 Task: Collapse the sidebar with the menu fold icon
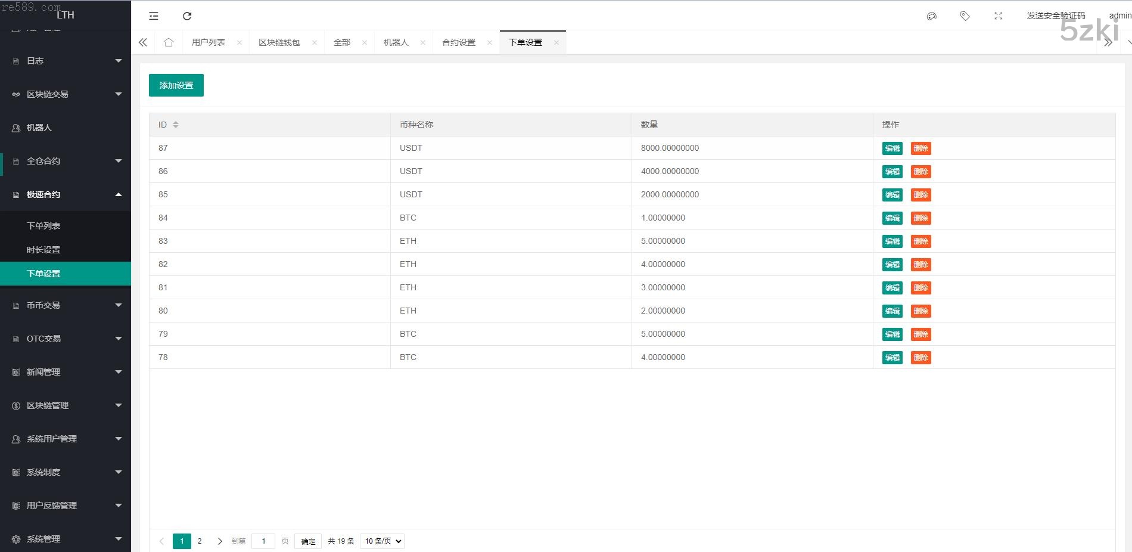tap(154, 16)
